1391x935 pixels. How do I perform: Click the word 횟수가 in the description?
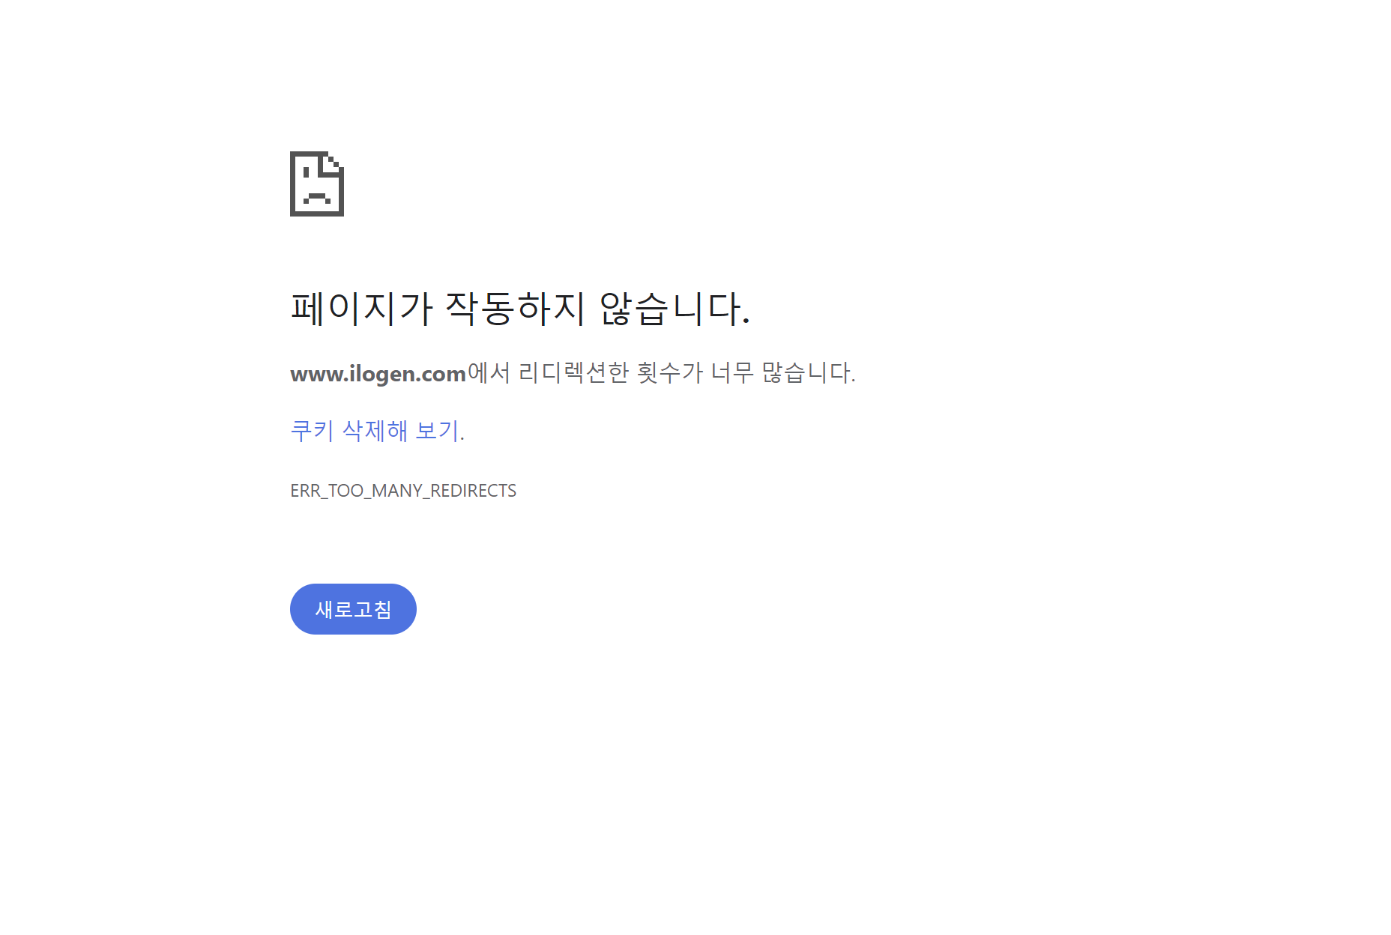pos(670,372)
